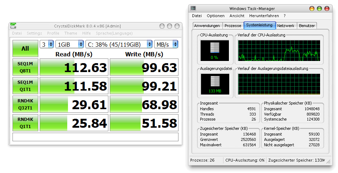Open the Sprache(Language) menu
The height and width of the screenshot is (173, 338).
114,33
